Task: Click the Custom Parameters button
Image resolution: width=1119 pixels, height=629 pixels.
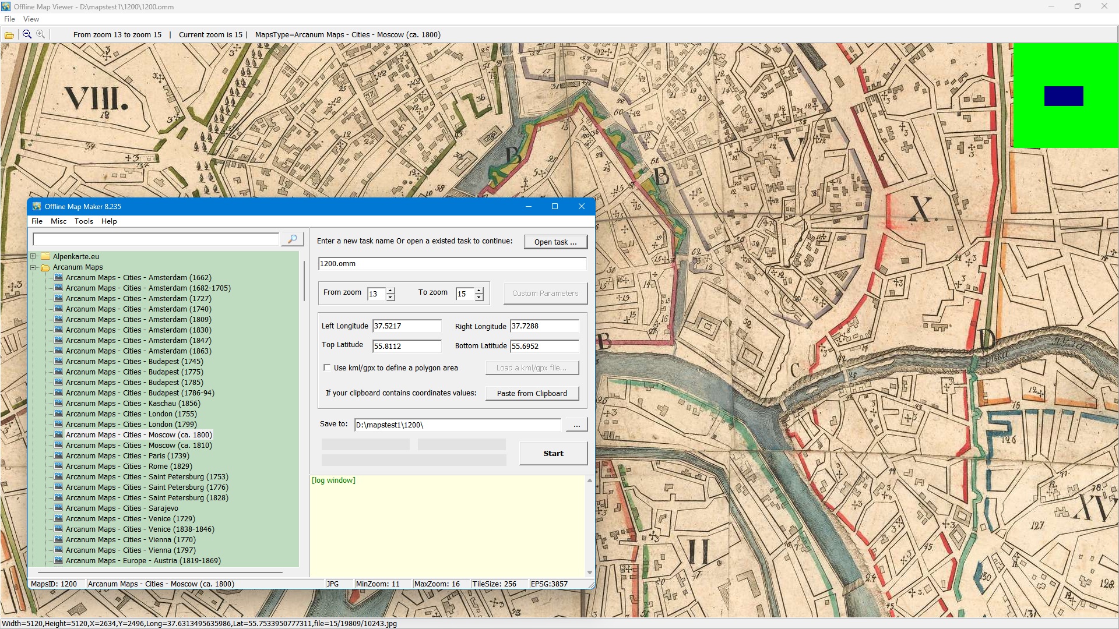Action: click(546, 294)
